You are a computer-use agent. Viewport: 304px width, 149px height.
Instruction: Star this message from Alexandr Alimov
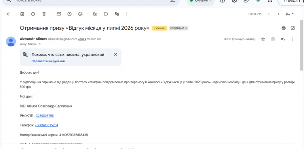coord(263,39)
